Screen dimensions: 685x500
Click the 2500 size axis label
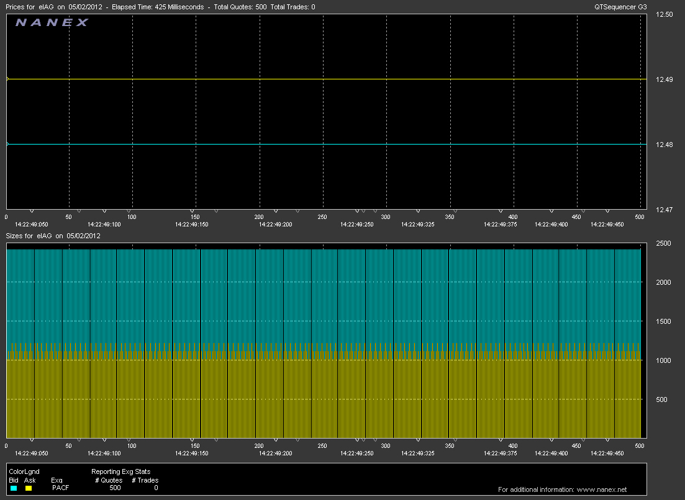tap(663, 244)
